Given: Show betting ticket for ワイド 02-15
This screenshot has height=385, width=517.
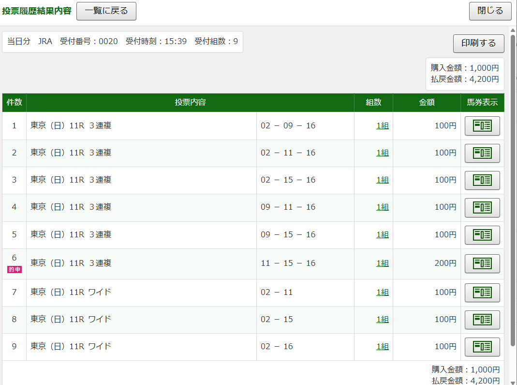Looking at the screenshot, I should 482,320.
